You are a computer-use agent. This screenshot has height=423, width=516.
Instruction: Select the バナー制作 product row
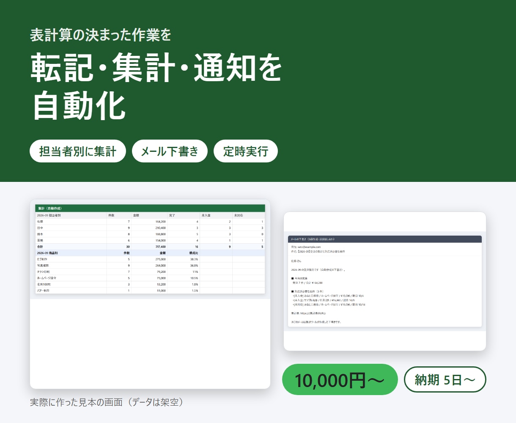click(x=150, y=291)
